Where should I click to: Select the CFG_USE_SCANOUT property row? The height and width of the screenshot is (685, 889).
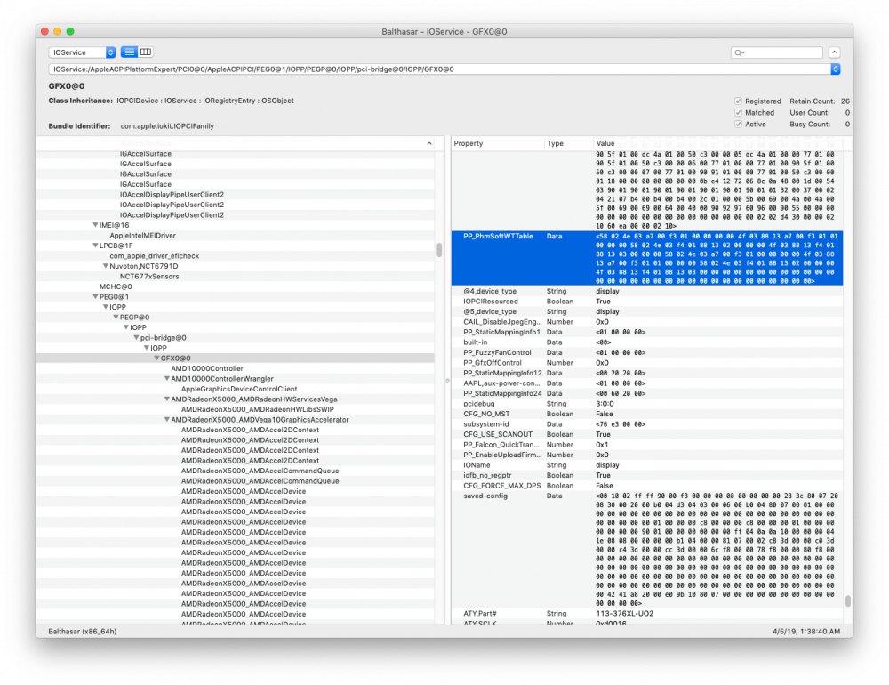point(647,434)
